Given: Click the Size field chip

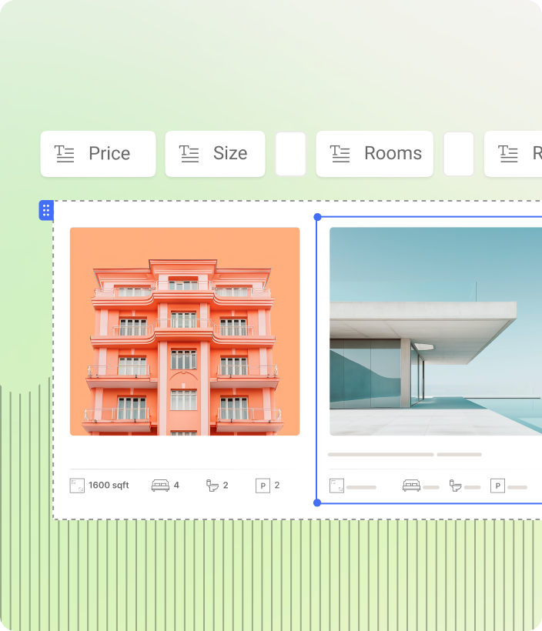Looking at the screenshot, I should coord(215,154).
